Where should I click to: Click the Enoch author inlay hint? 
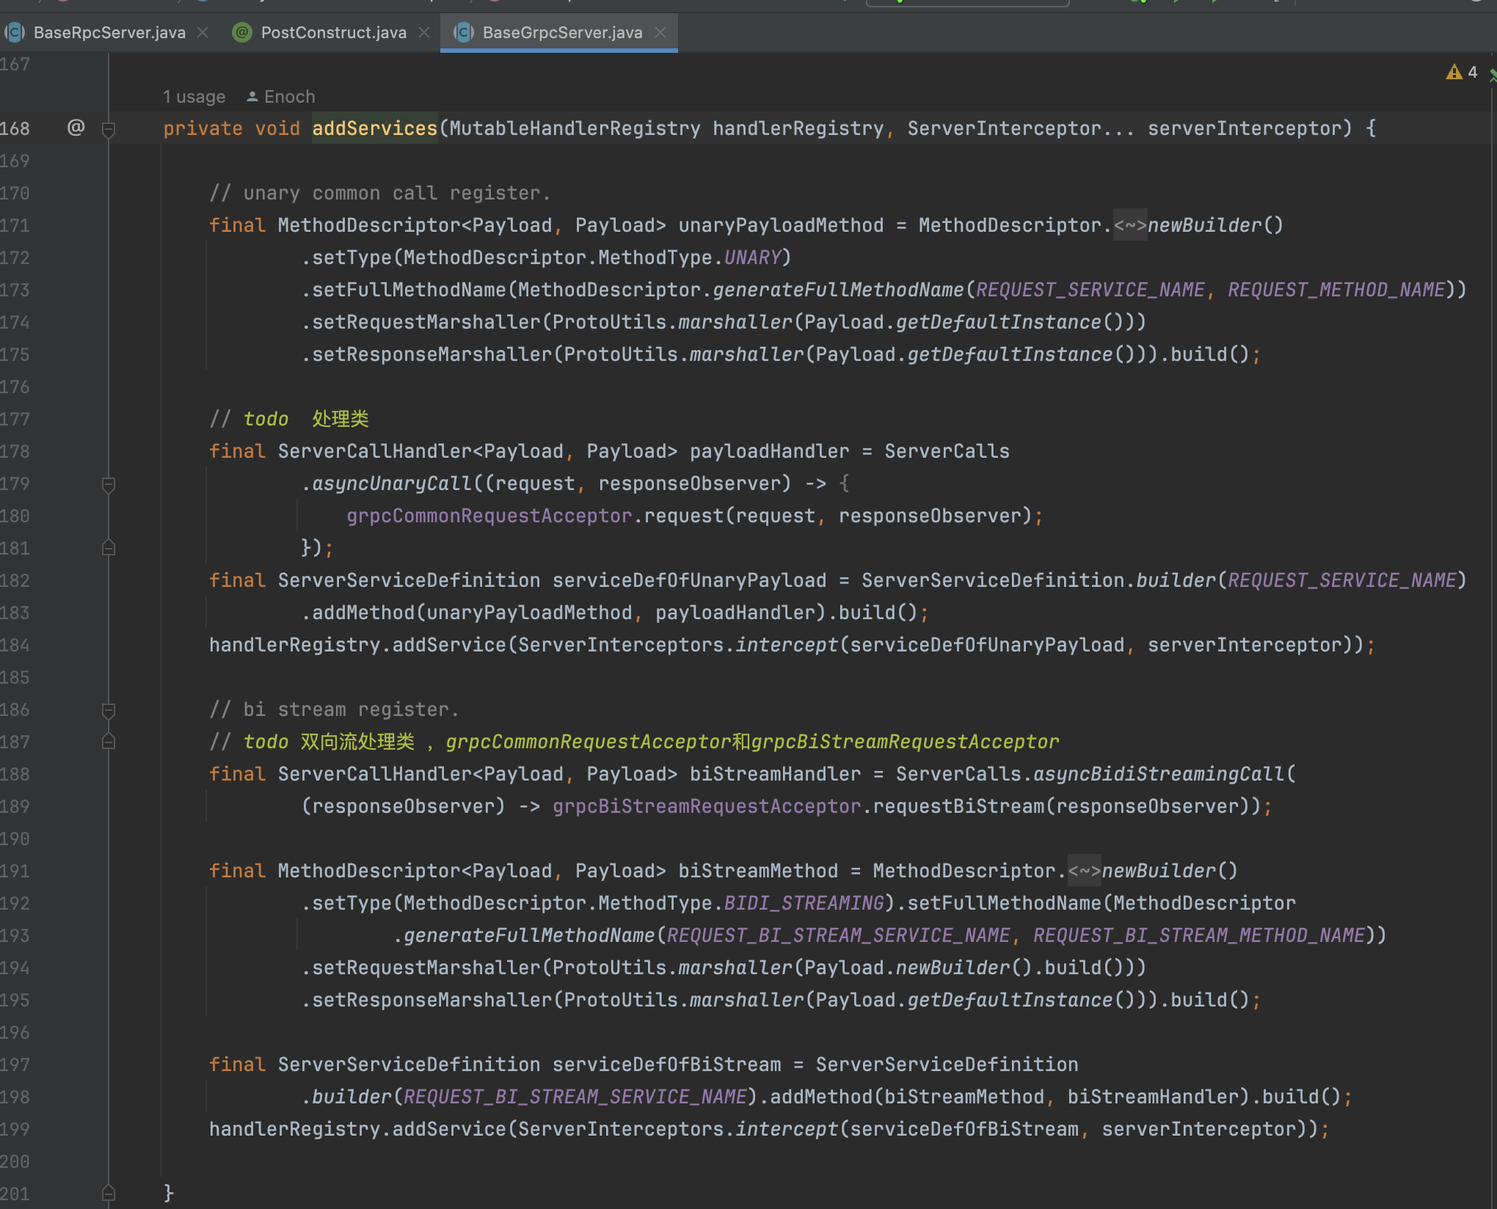point(280,97)
